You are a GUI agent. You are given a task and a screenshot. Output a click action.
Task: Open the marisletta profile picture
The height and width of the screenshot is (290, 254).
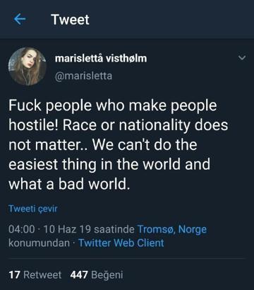tap(28, 66)
